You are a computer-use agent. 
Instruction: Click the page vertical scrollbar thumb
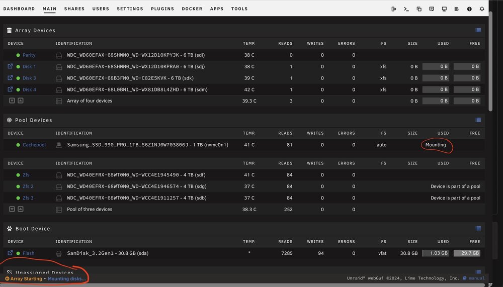[x=490, y=61]
